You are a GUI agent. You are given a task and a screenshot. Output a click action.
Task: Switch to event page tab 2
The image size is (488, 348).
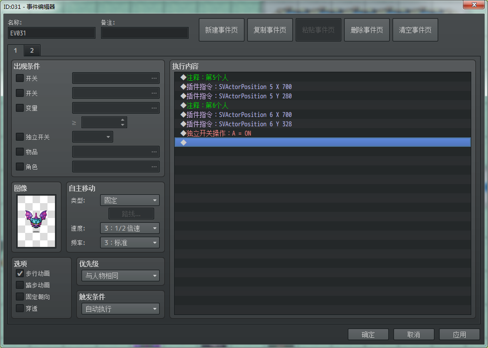click(x=32, y=50)
